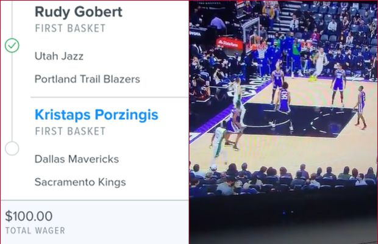Click FIRST BASKET label under Rudy Gobert
The height and width of the screenshot is (244, 378).
pos(70,29)
